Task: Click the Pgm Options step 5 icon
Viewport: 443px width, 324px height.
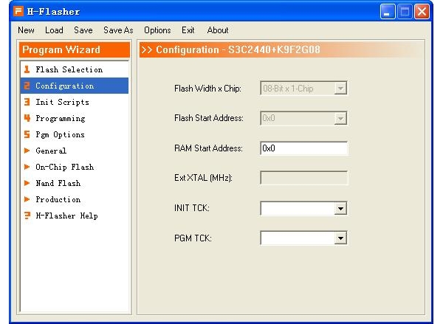Action: pos(26,134)
